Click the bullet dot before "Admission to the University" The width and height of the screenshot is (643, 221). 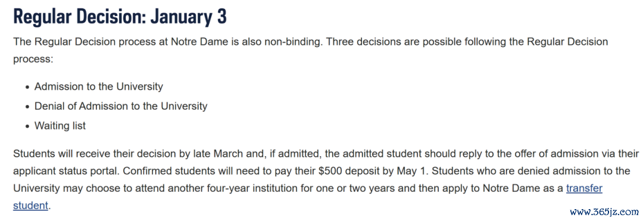pyautogui.click(x=27, y=87)
